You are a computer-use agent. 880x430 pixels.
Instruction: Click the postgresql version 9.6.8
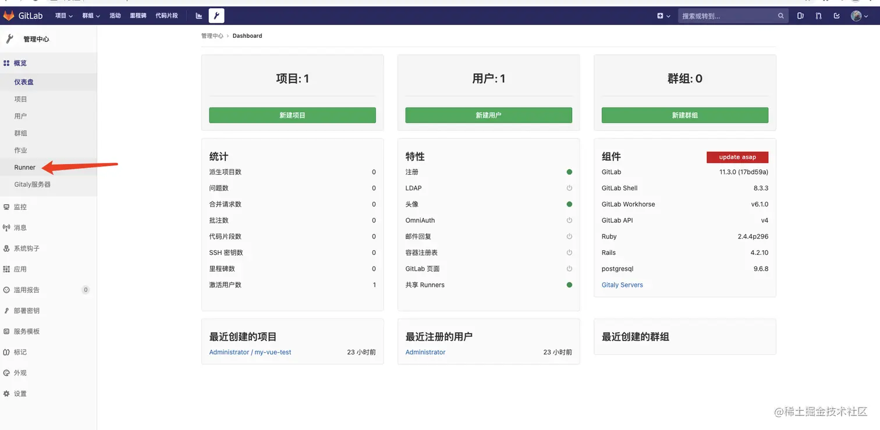coord(761,269)
